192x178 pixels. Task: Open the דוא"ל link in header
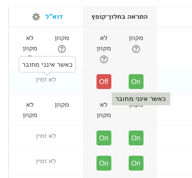pyautogui.click(x=54, y=17)
